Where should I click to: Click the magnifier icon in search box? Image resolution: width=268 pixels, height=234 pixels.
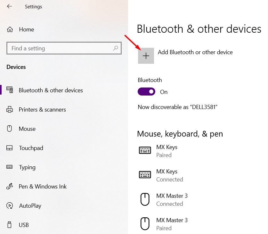pos(116,48)
